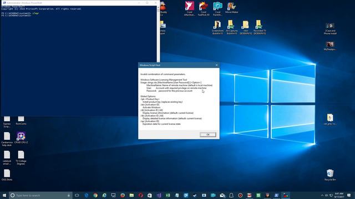
Task: Open Microsoft Store from the taskbar
Action: point(150,195)
